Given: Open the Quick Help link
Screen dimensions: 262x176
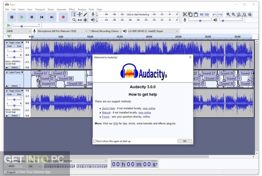Looking at the screenshot, I should [108, 108].
